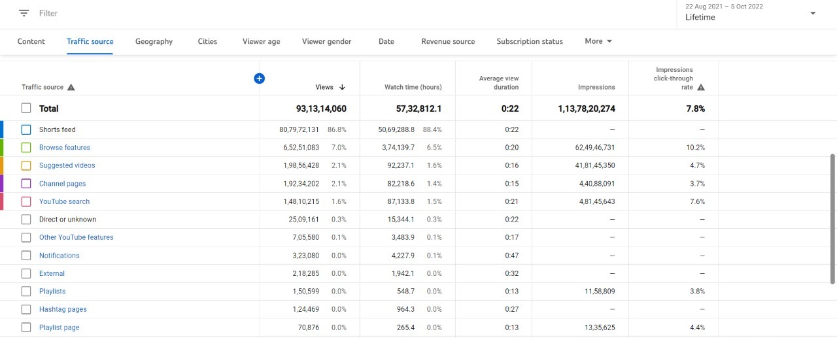Open the Hashtag pages link
The image size is (837, 338).
coord(63,309)
